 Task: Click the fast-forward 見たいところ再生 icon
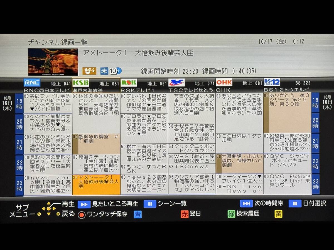(x=84, y=204)
